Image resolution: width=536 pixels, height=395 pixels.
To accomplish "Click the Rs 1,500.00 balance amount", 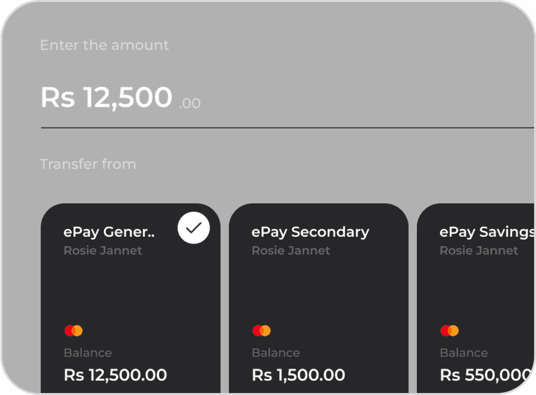I will point(298,375).
